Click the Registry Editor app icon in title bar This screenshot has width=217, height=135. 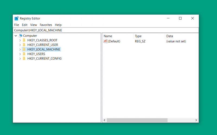click(x=17, y=18)
